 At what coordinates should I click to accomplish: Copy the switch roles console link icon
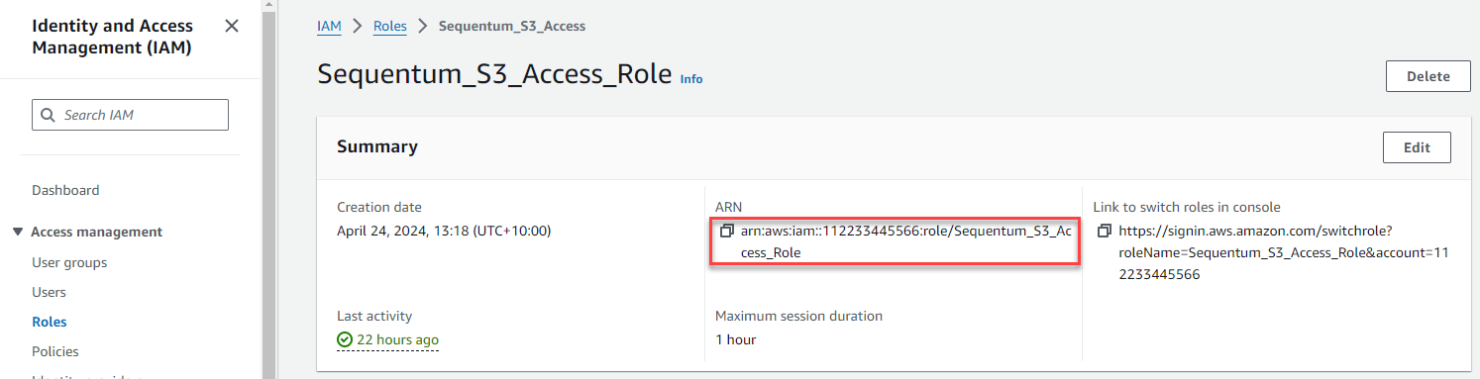[1105, 231]
